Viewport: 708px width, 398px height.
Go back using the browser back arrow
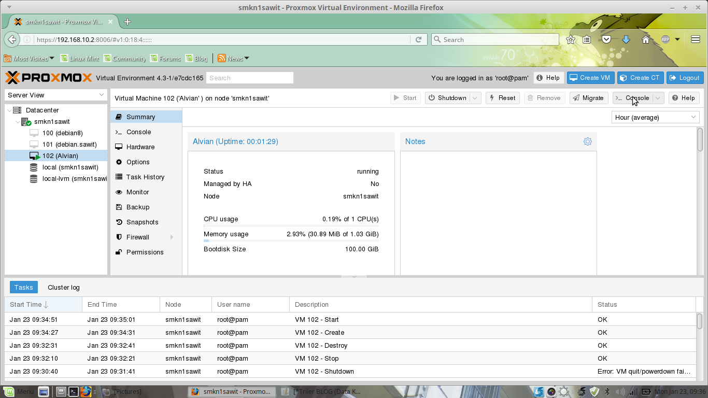tap(12, 39)
